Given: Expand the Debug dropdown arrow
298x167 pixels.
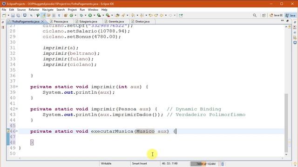Looking at the screenshot, I should click(x=85, y=15).
